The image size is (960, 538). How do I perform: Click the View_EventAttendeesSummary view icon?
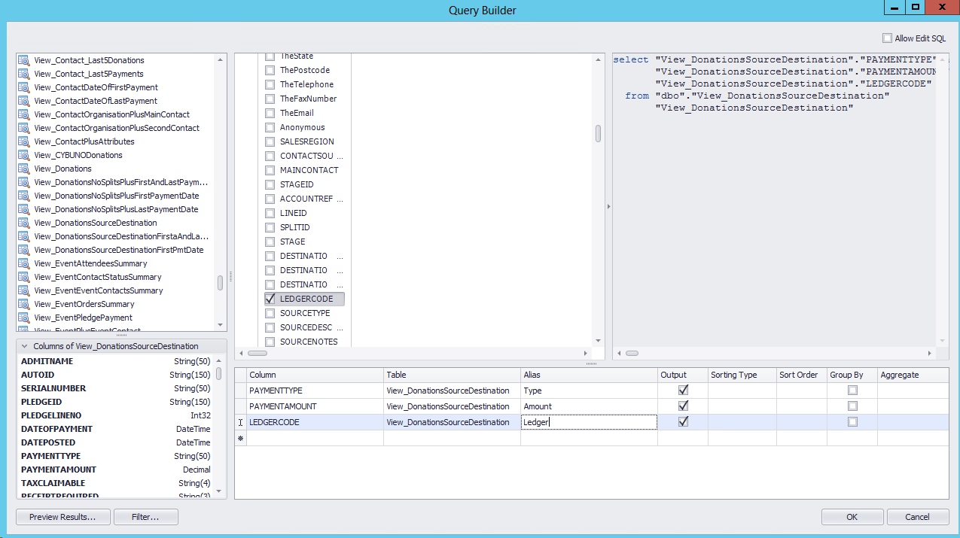pyautogui.click(x=23, y=263)
